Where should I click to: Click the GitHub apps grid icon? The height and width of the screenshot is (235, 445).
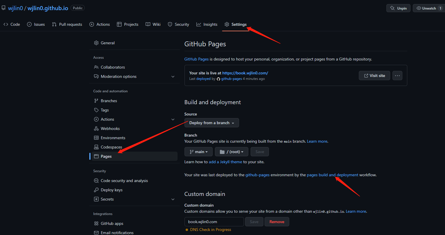coord(96,223)
